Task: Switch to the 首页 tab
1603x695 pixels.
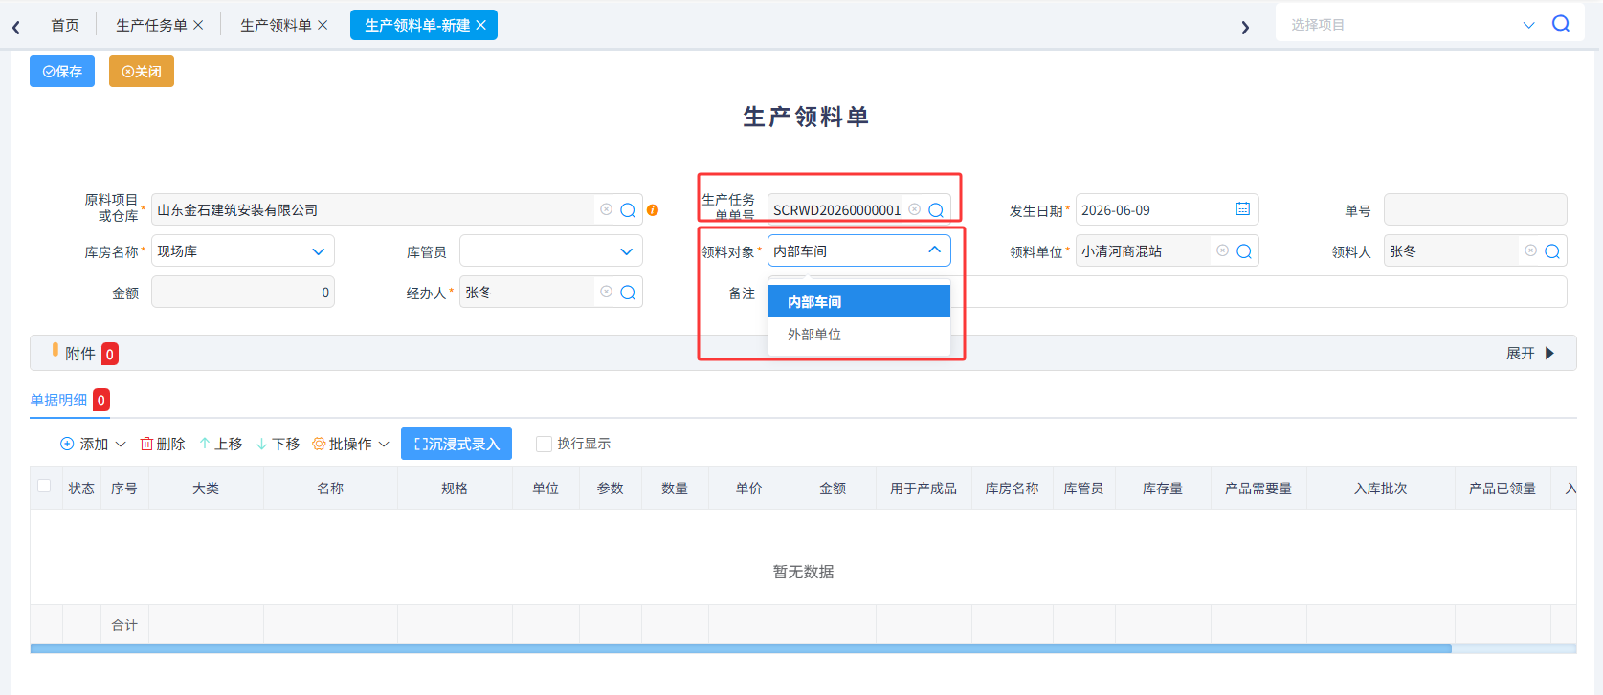Action: [x=65, y=25]
